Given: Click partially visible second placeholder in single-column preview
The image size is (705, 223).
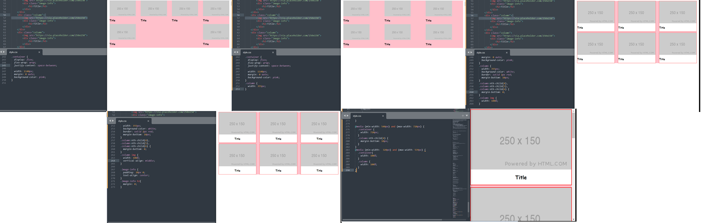Looking at the screenshot, I should [521, 205].
